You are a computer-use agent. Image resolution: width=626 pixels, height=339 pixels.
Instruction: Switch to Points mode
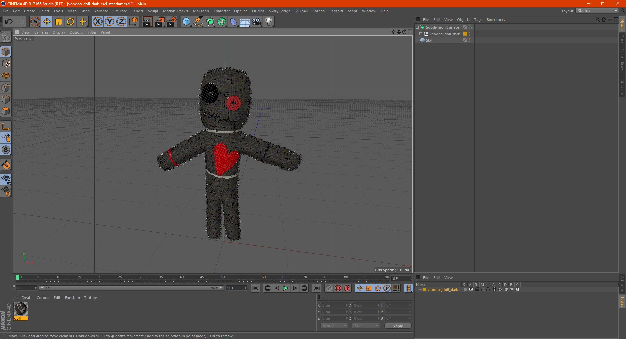[6, 88]
